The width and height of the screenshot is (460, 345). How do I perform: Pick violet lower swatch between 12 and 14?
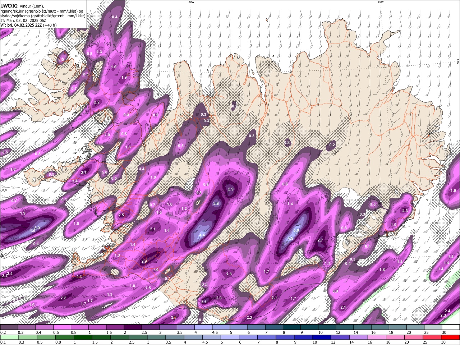[340, 337]
